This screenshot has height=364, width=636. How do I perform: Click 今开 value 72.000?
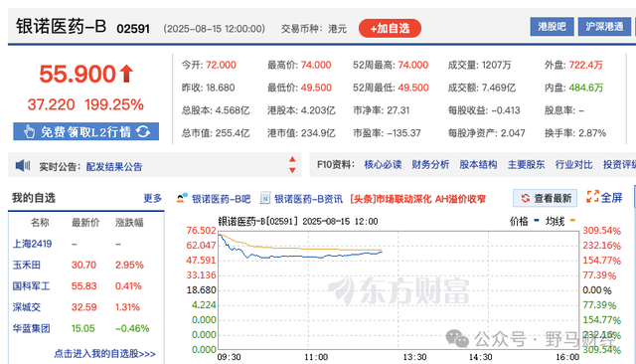[221, 65]
